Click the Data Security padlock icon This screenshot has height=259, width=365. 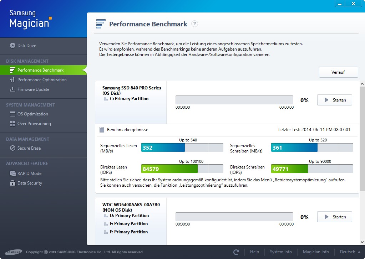pyautogui.click(x=12, y=183)
